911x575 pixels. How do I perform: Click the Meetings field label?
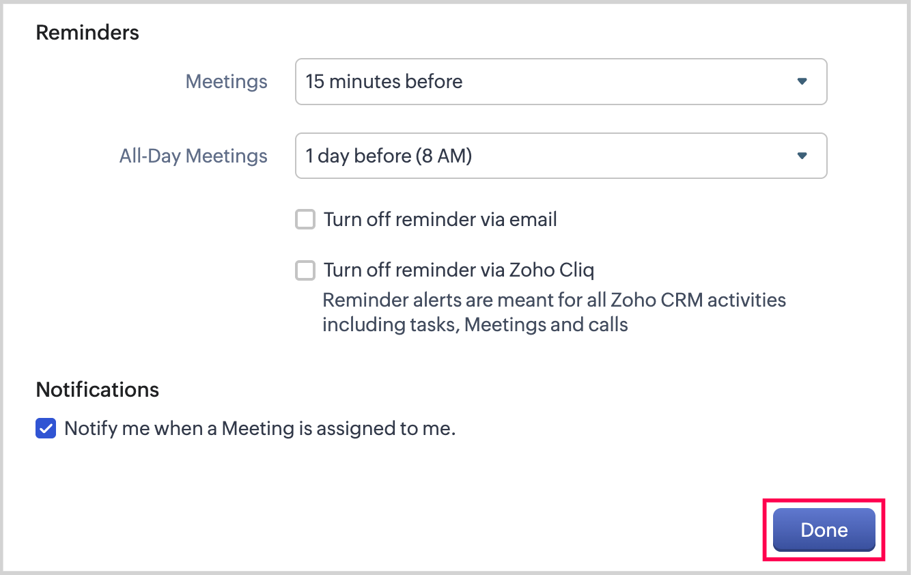coord(227,82)
